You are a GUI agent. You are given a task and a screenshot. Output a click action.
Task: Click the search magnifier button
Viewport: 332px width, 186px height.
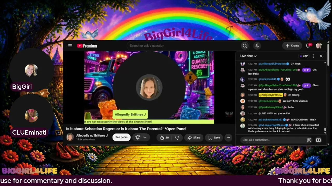245,46
